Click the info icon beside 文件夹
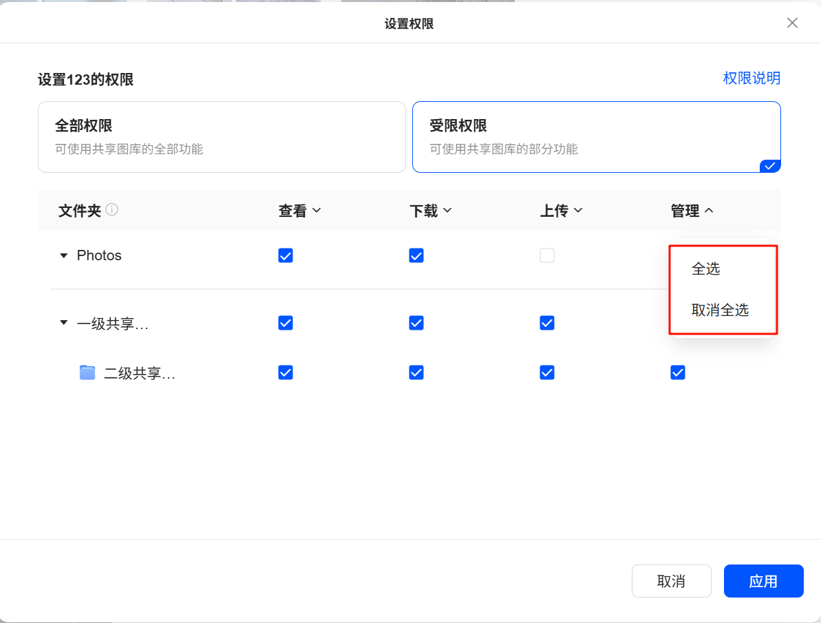Image resolution: width=821 pixels, height=623 pixels. pos(112,210)
